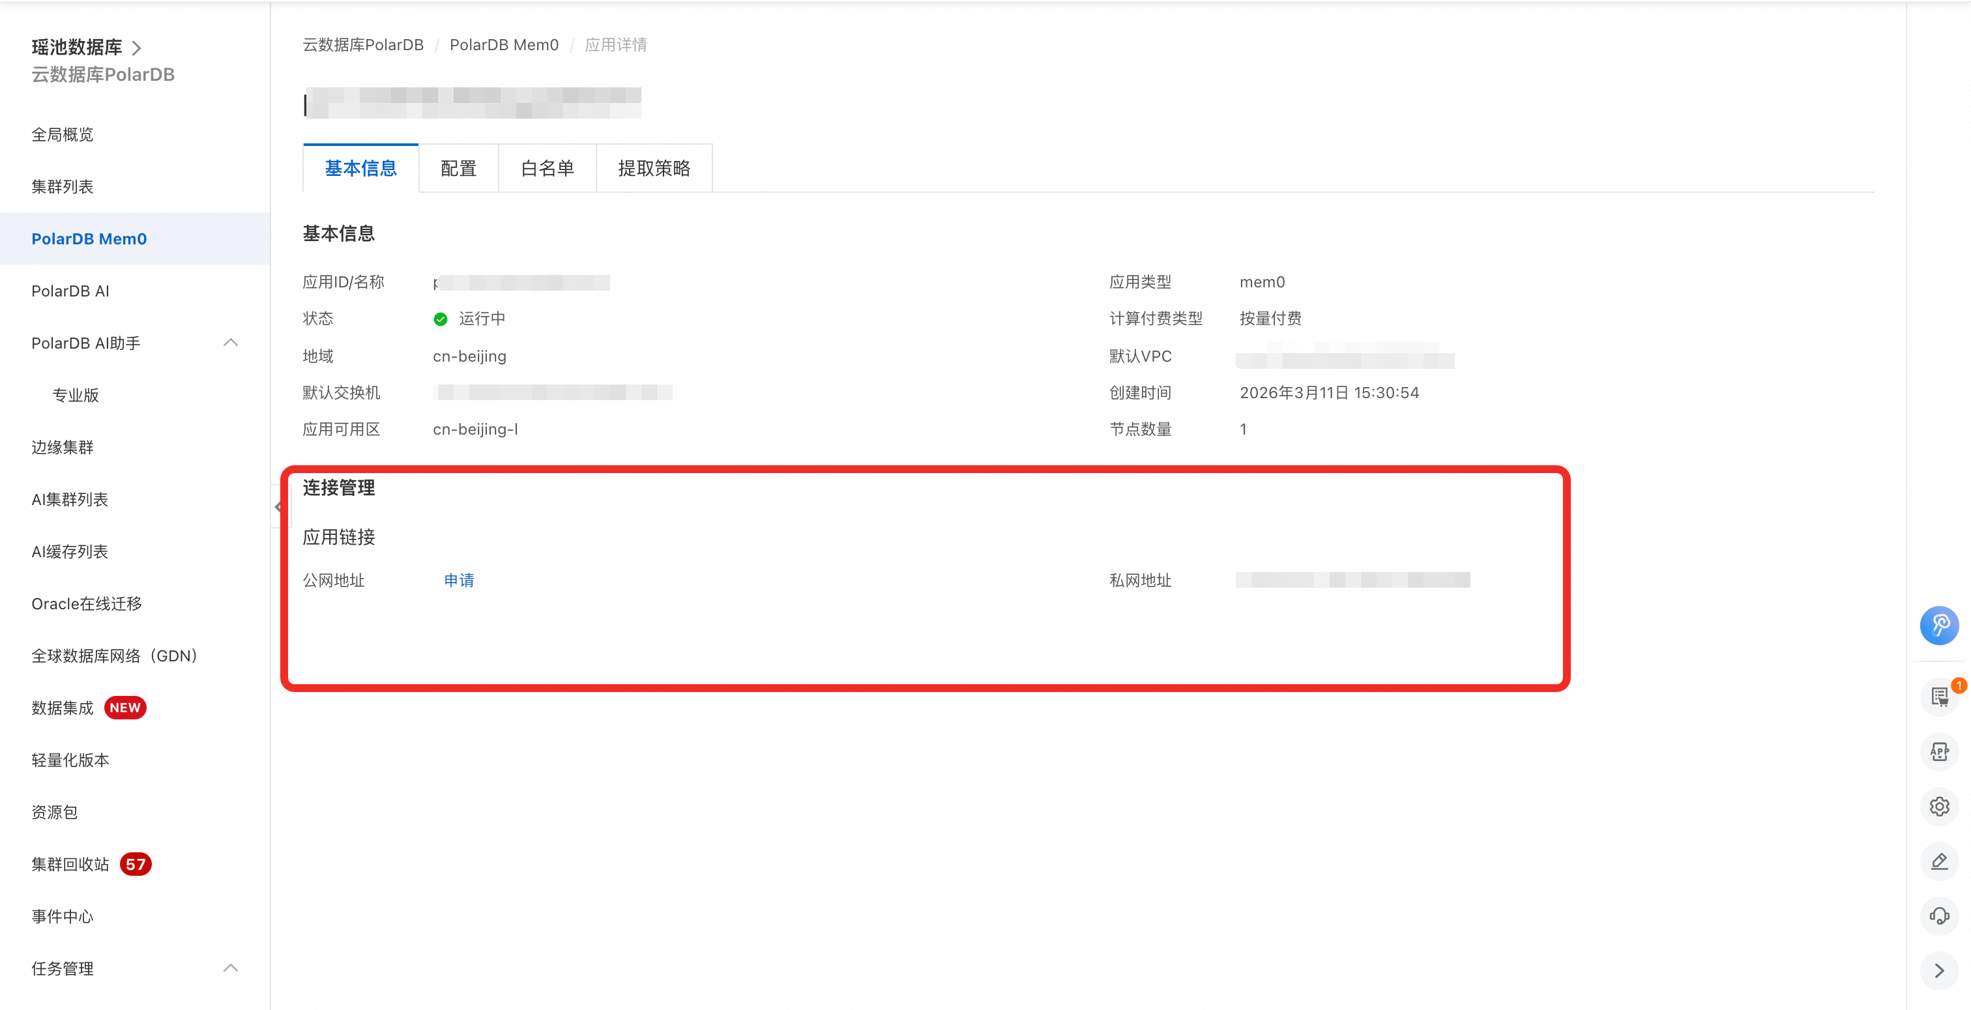Viewport: 1971px width, 1010px height.
Task: Collapse the left sidebar using the arrow handle
Action: point(279,506)
